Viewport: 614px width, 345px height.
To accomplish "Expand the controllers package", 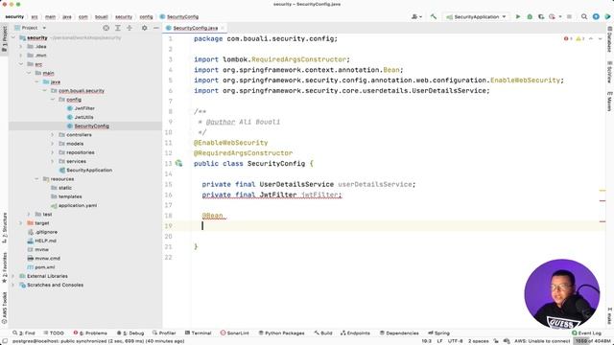I will pos(53,134).
